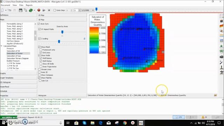
Task: Open the new document dropdown arrow
Action: coord(6,10)
